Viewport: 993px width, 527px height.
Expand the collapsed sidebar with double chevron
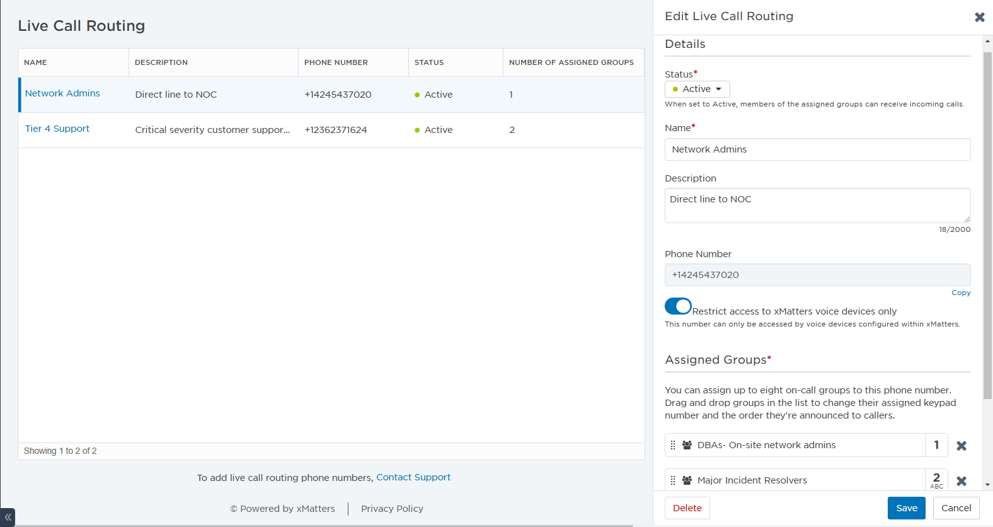point(8,517)
